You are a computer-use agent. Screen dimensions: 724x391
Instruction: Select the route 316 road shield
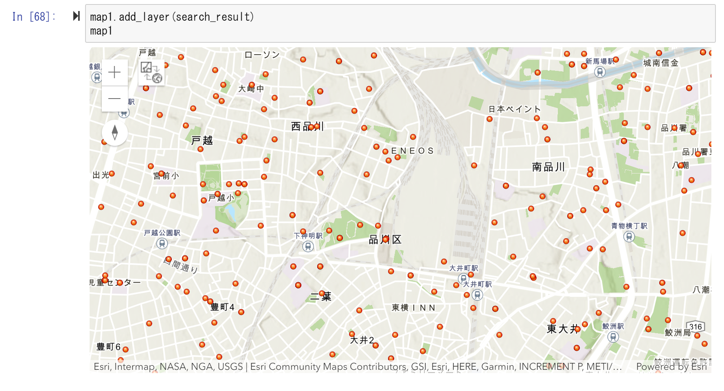coord(695,327)
